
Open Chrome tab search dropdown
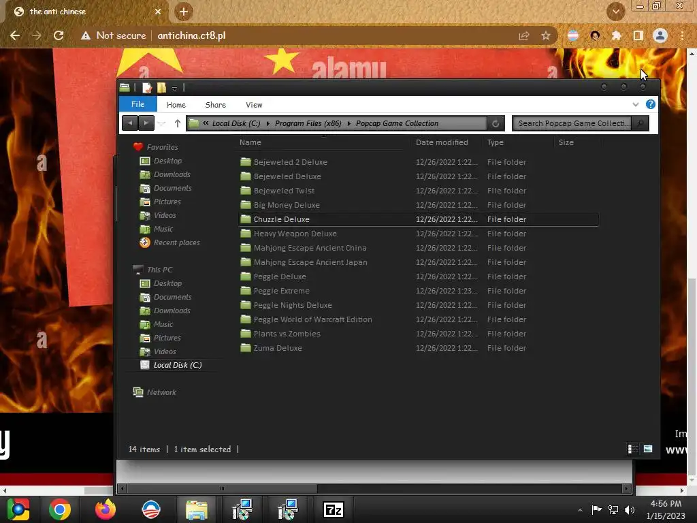pos(615,12)
